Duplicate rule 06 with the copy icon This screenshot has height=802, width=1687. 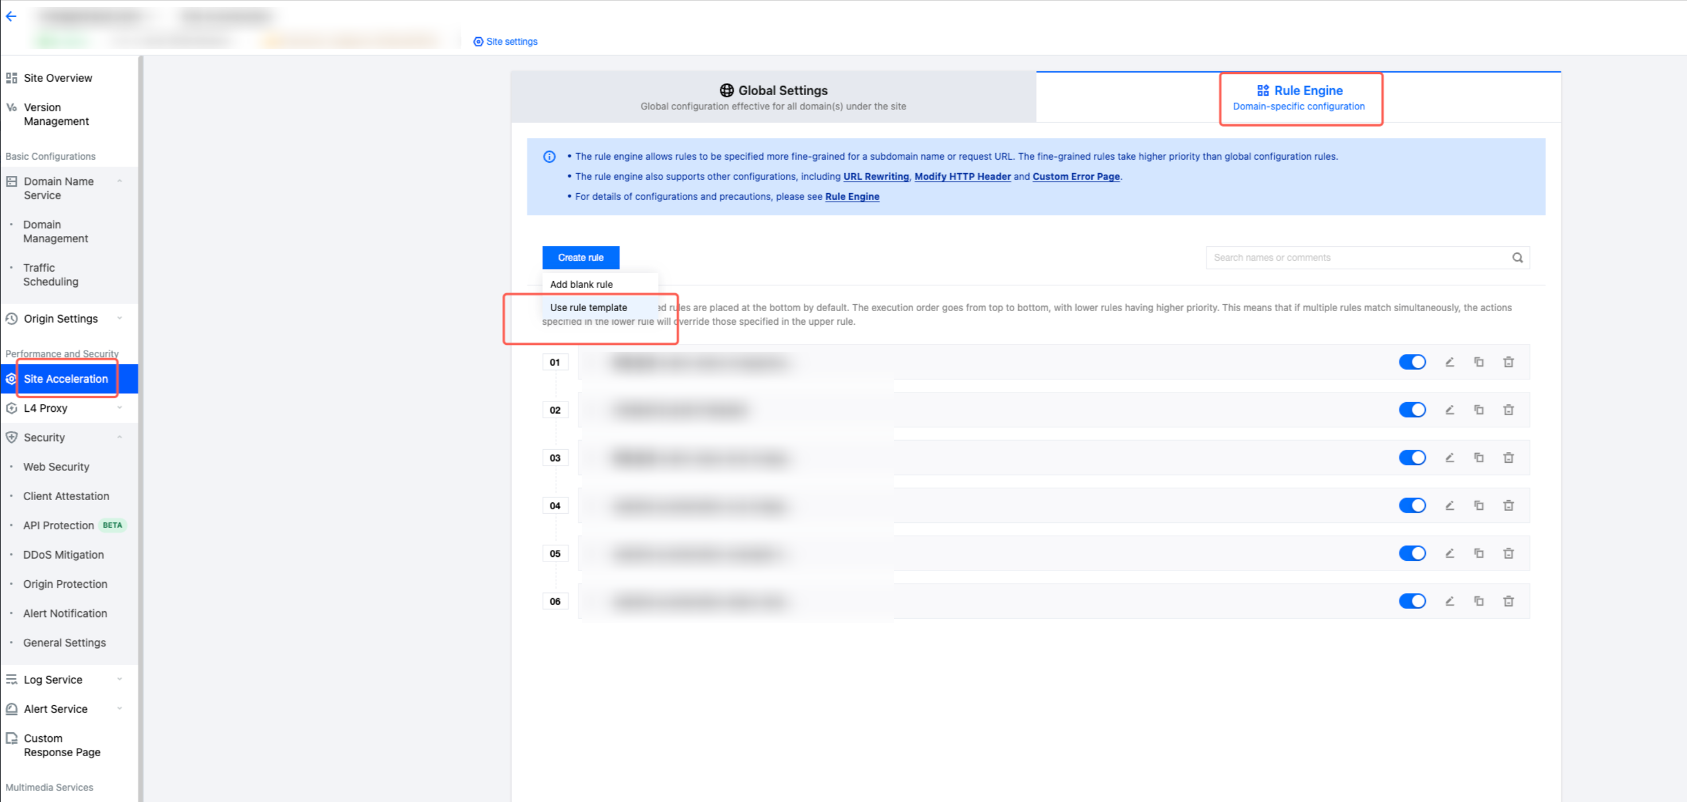tap(1479, 601)
